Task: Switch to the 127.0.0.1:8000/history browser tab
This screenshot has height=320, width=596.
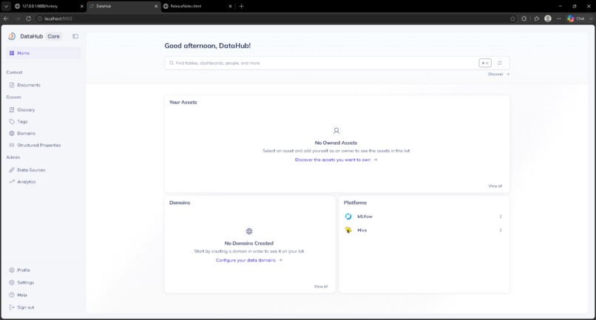Action: pos(49,6)
